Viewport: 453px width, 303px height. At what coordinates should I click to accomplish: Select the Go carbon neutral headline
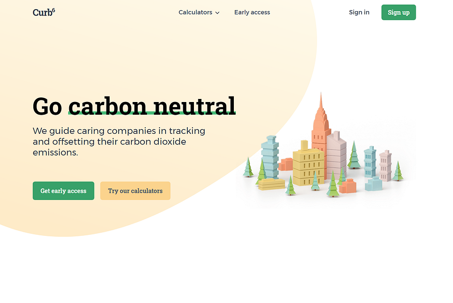point(134,106)
